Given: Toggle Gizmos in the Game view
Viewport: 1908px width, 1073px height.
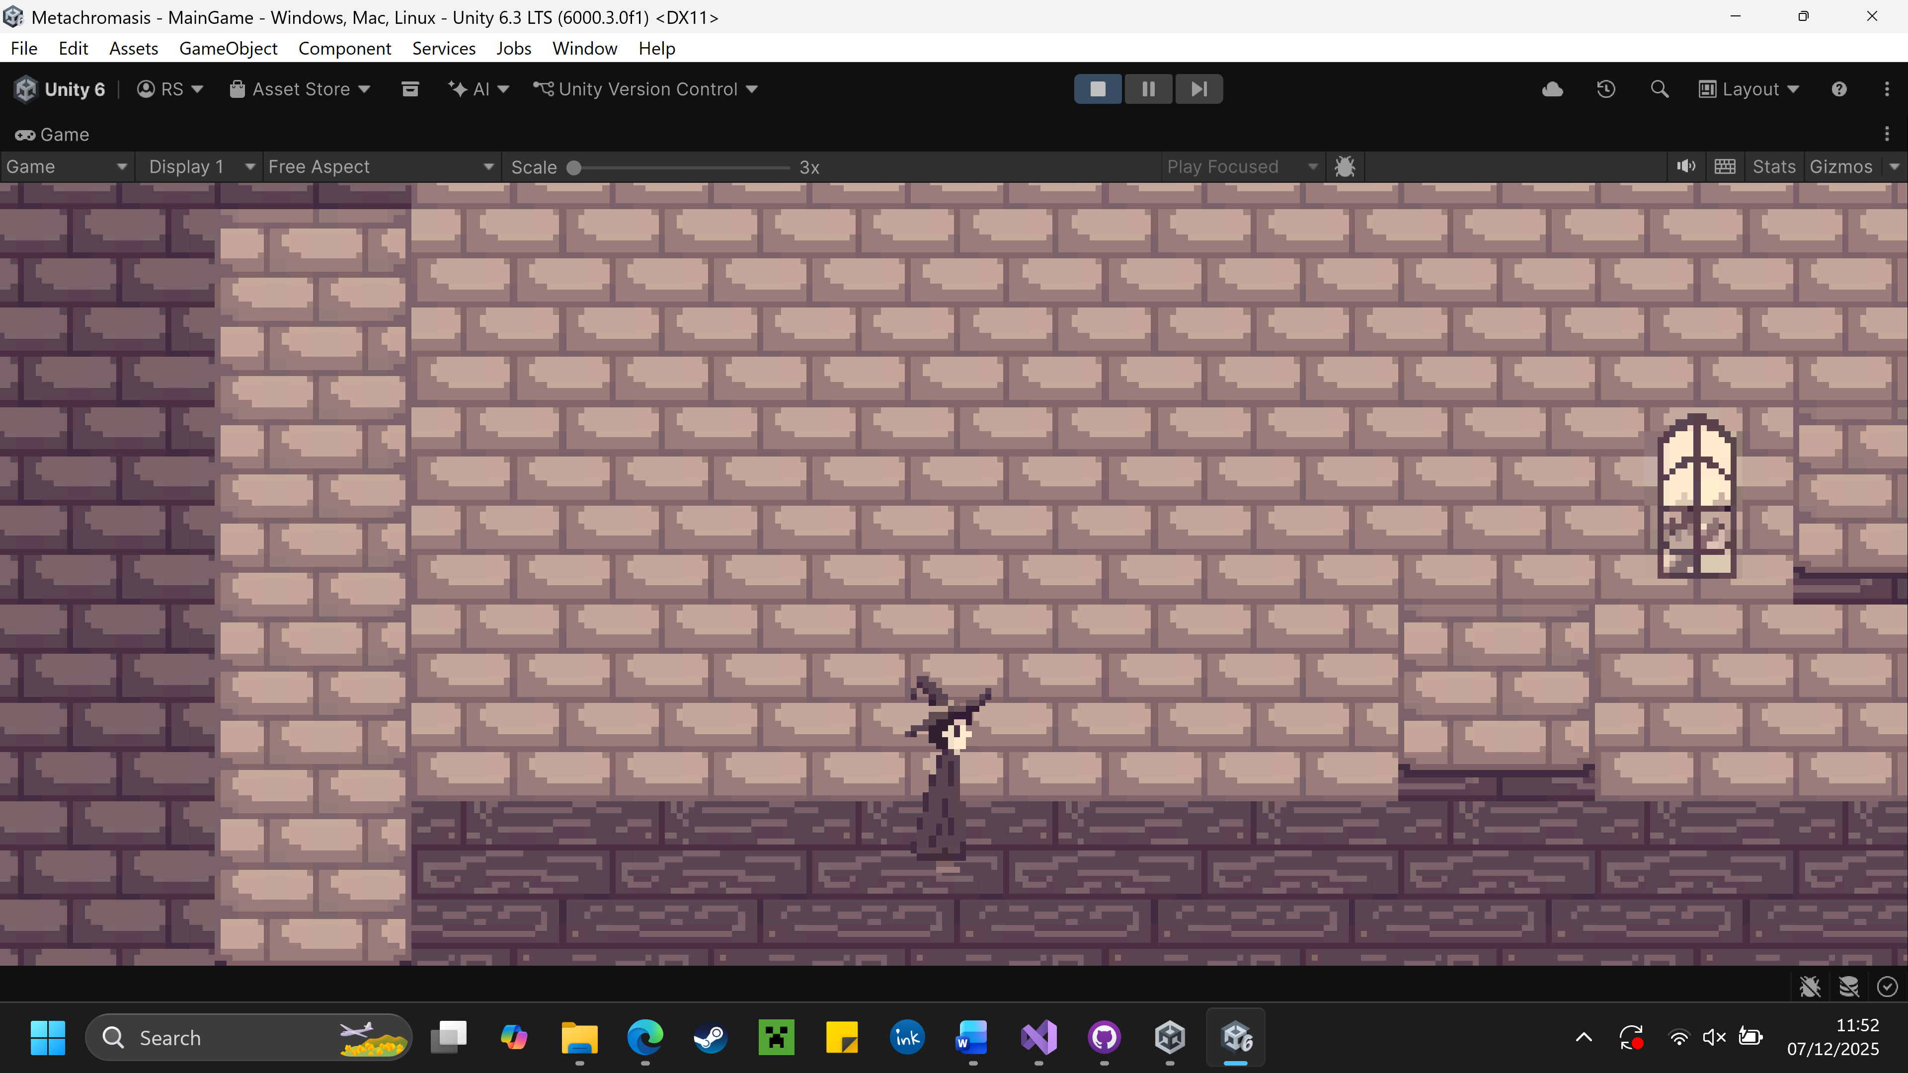Looking at the screenshot, I should click(x=1840, y=166).
